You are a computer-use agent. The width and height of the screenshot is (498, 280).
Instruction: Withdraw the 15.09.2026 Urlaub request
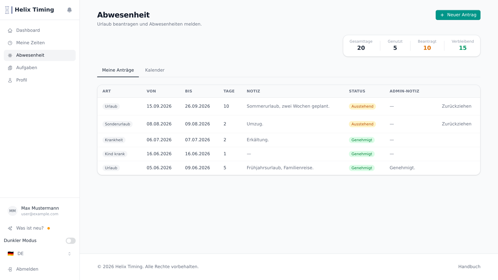[x=457, y=106]
